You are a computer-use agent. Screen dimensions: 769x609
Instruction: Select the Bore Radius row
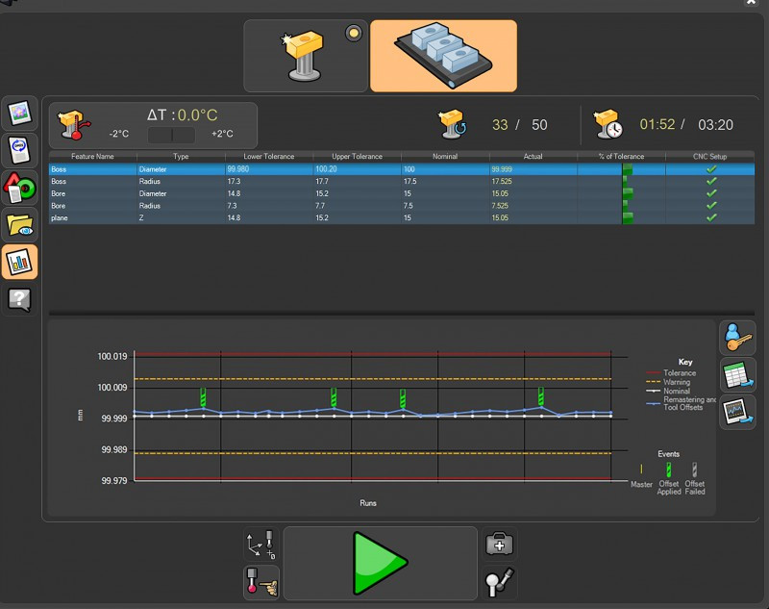coord(402,206)
